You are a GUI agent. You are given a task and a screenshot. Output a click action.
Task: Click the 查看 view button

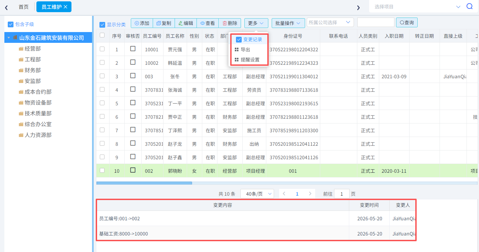[x=208, y=23]
